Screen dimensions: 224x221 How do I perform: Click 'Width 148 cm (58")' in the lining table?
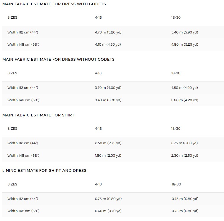coord(23,211)
